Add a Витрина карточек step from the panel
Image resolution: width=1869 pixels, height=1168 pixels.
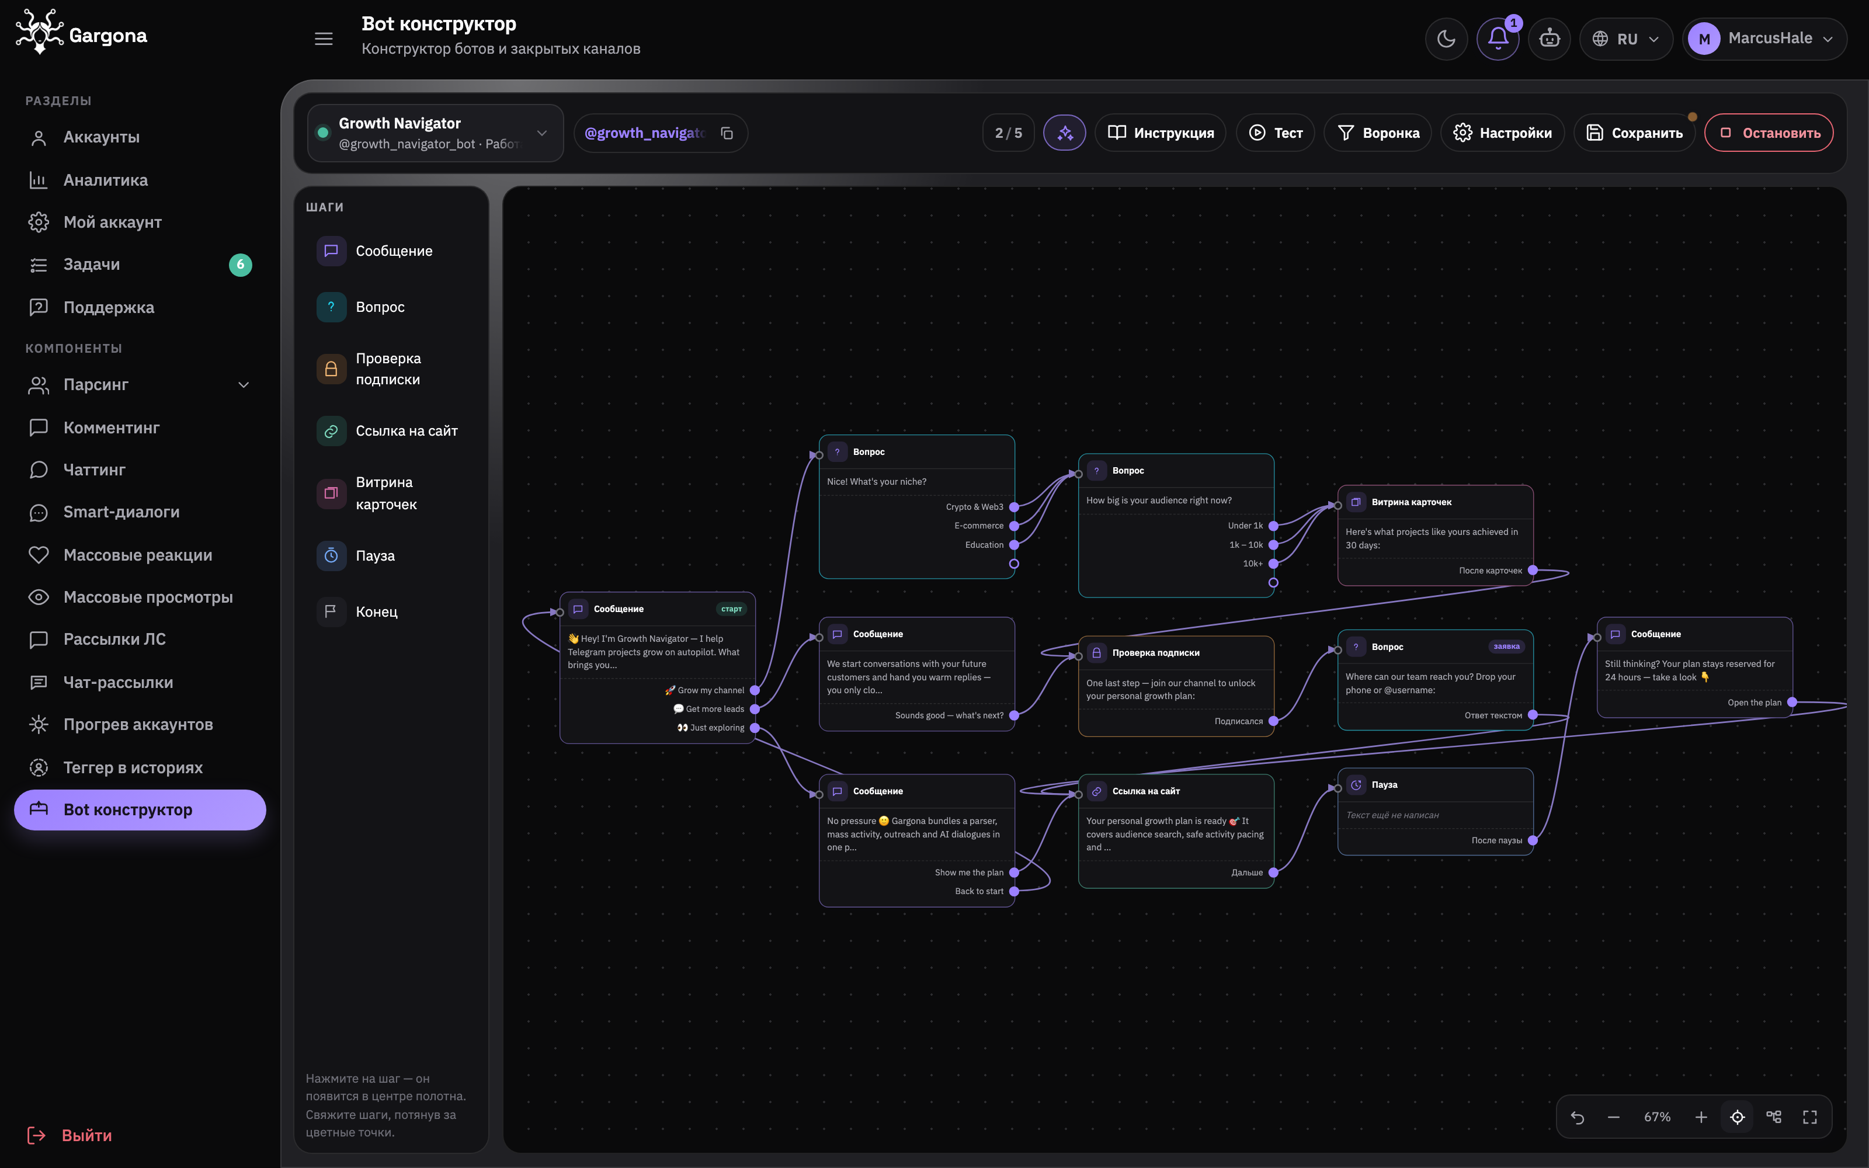tap(391, 493)
